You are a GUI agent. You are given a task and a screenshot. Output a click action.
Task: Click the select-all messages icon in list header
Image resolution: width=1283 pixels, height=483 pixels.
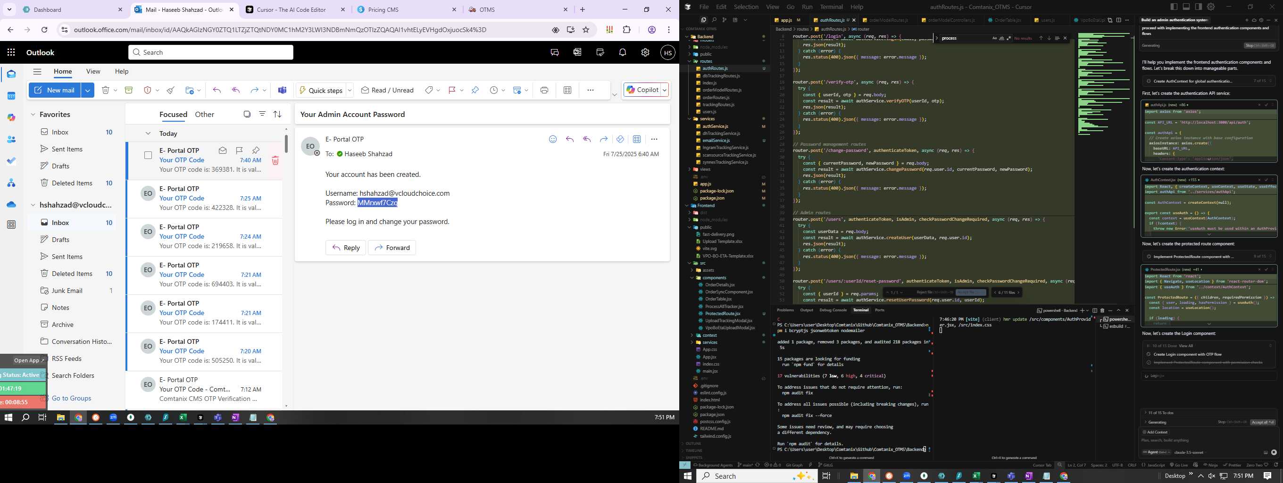tap(247, 114)
